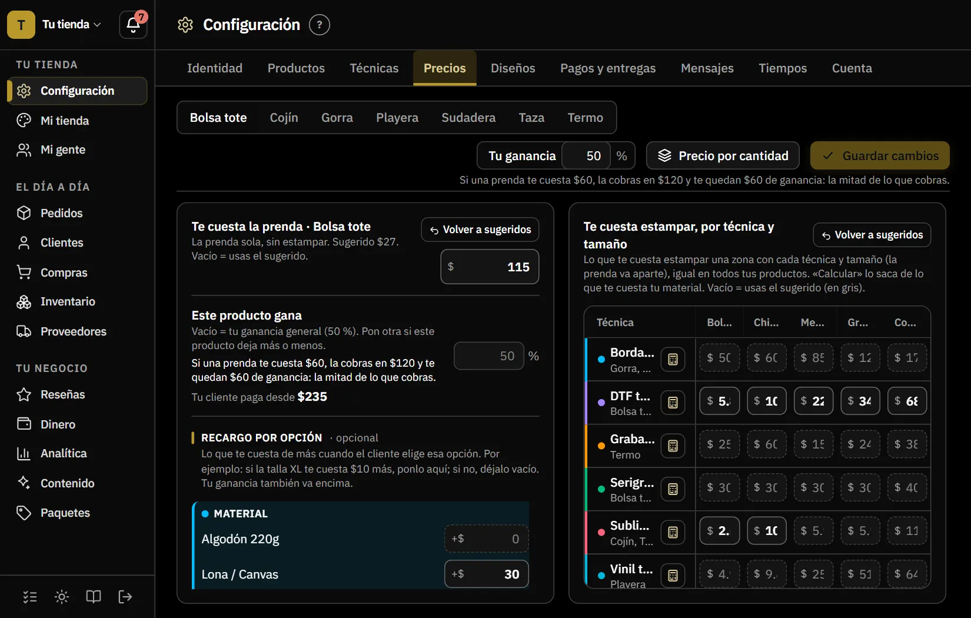This screenshot has width=971, height=618.
Task: Click Volver a sugeridos in printing cost card
Action: click(x=872, y=235)
